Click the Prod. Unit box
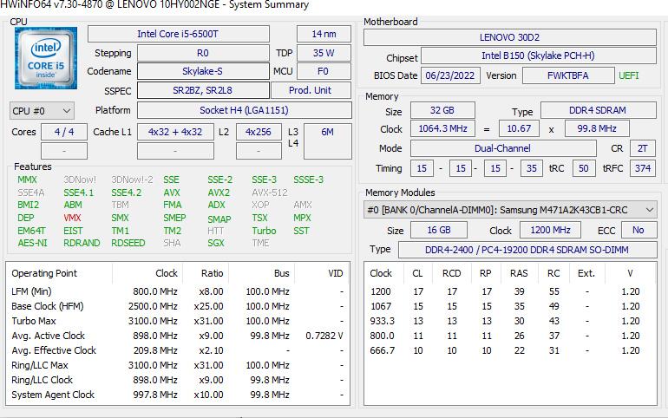The width and height of the screenshot is (668, 418). click(x=311, y=90)
